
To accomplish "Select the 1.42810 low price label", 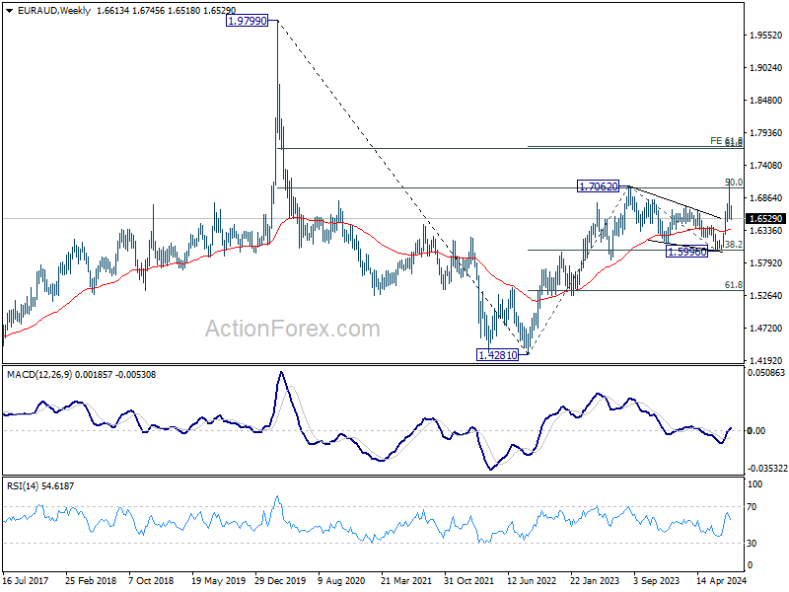I will point(497,355).
